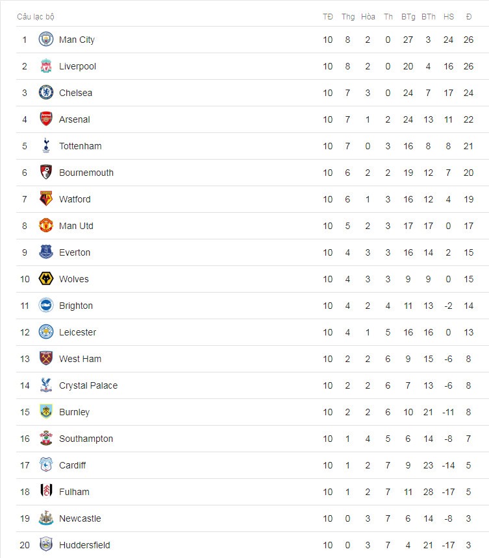The image size is (489, 558).
Task: Click the Man City club crest
Action: coord(46,39)
